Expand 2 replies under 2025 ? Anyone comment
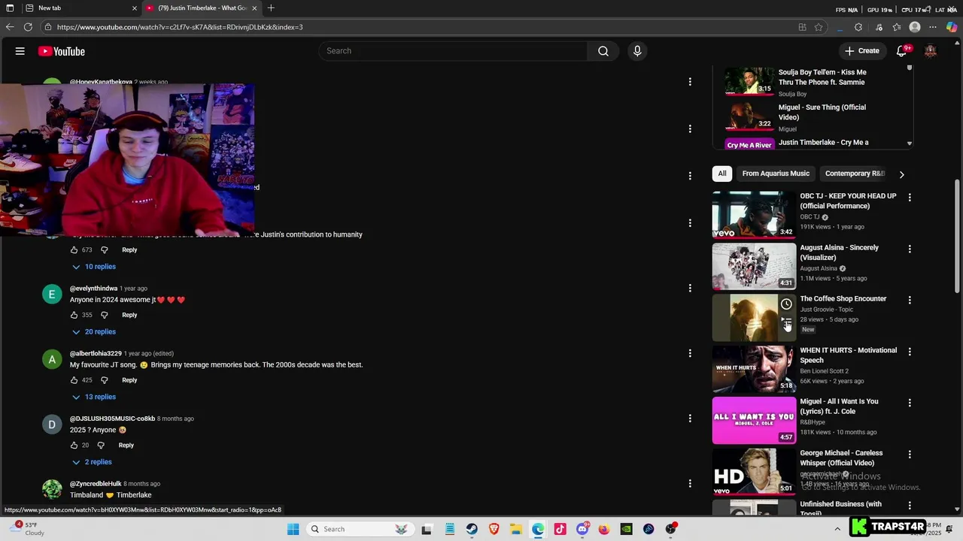 (x=92, y=462)
